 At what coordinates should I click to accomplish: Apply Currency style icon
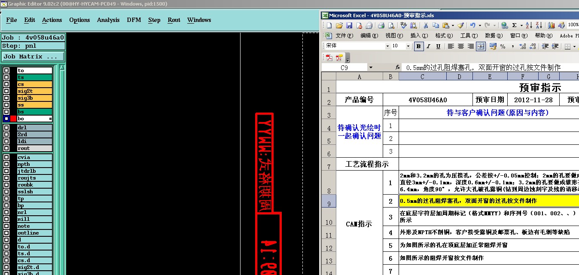(493, 46)
